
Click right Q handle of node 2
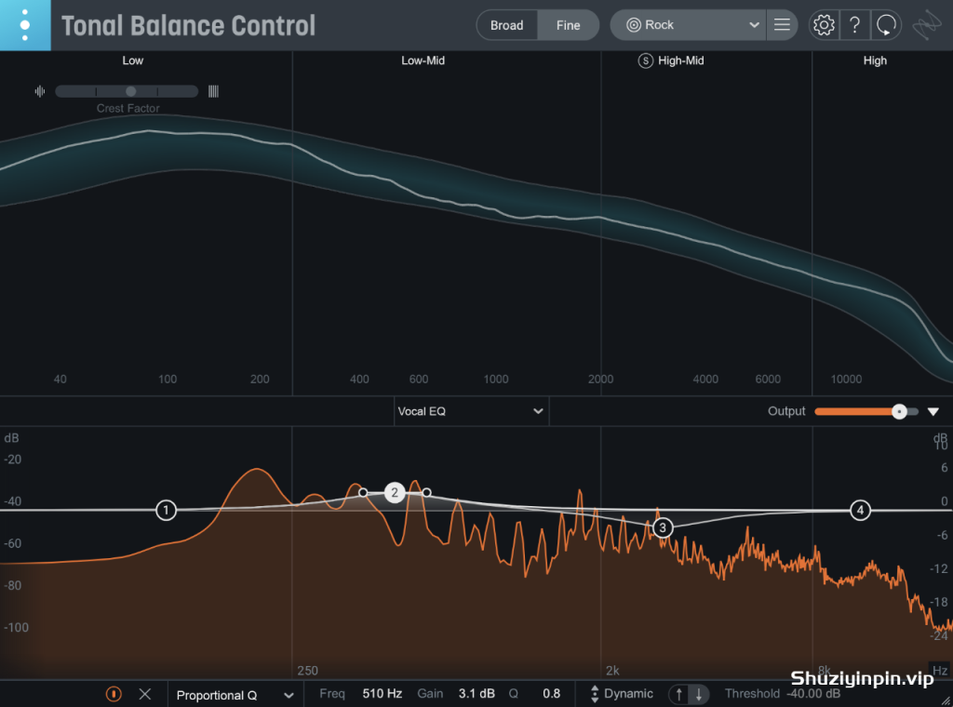click(426, 493)
